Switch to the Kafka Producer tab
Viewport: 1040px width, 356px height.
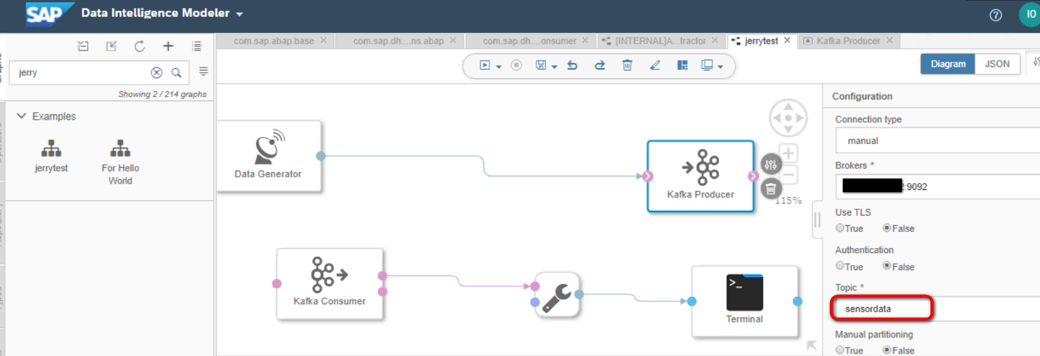coord(848,41)
